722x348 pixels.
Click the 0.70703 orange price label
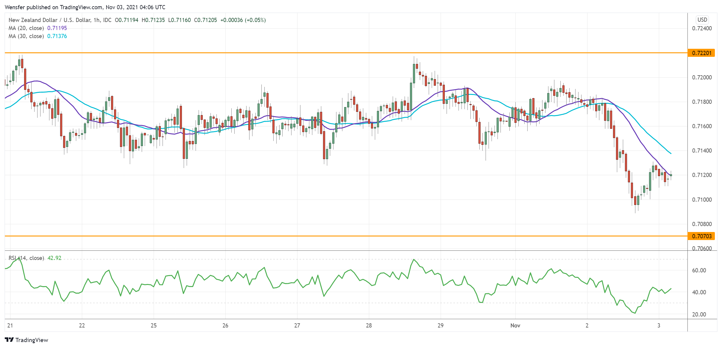coord(701,236)
